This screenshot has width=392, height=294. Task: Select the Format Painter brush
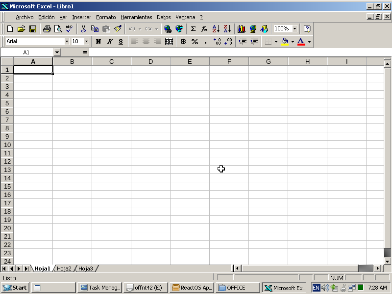[x=118, y=29]
